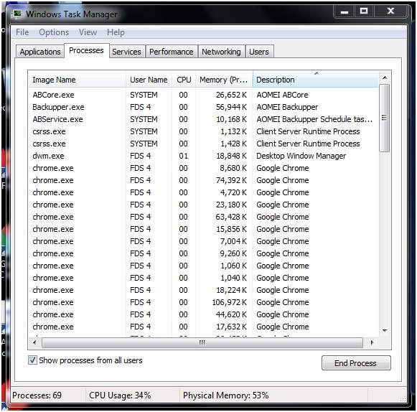Open the File menu
417x412 pixels.
(x=22, y=32)
